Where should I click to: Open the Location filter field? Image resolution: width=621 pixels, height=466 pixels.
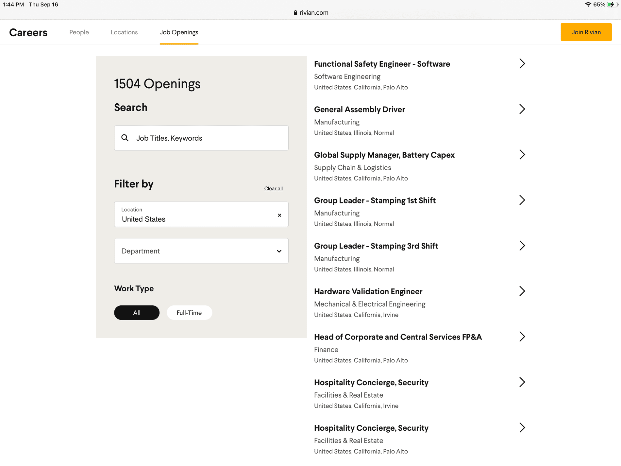coord(201,214)
